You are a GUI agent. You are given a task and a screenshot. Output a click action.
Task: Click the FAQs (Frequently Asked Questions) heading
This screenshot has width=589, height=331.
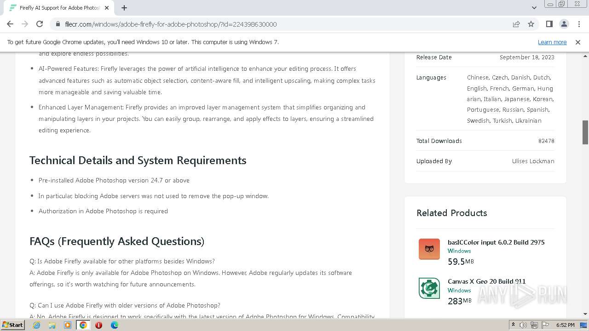117,241
